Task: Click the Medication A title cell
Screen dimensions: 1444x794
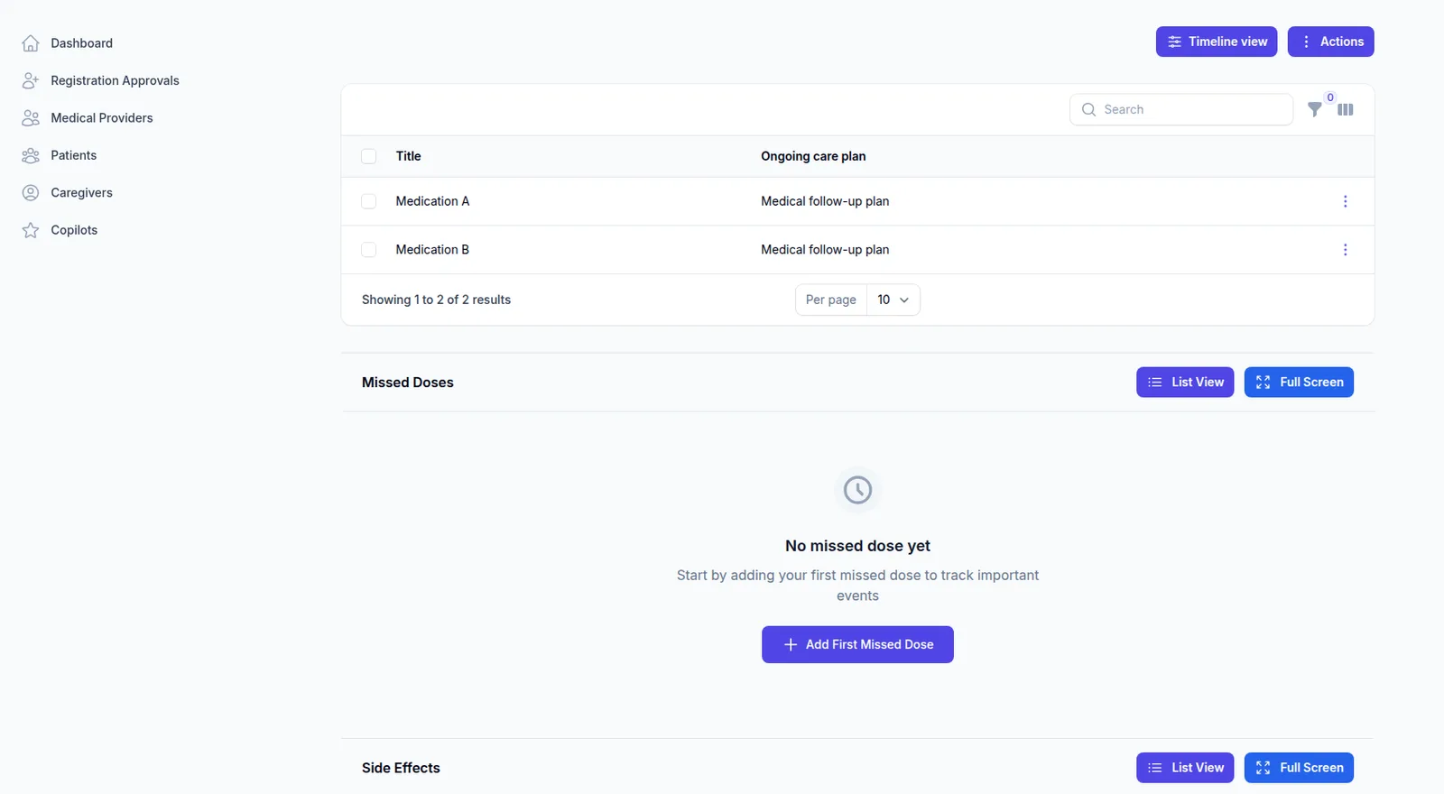Action: (x=432, y=201)
